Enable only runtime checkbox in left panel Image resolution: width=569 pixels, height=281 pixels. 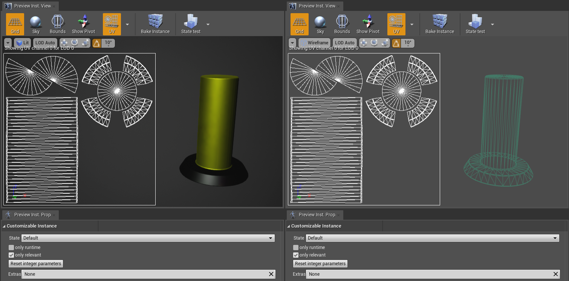coord(11,248)
